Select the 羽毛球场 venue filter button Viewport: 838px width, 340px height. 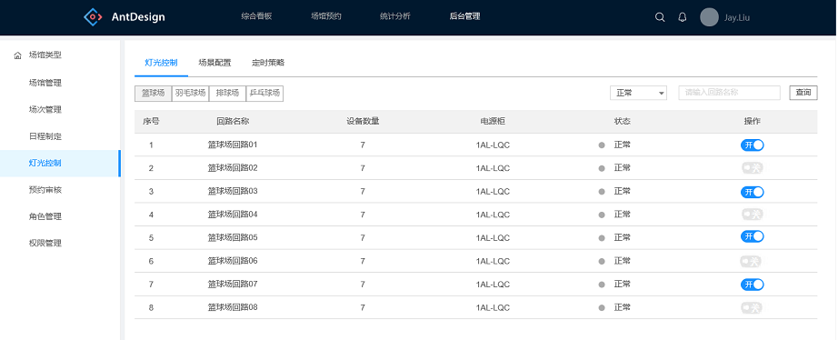click(190, 93)
